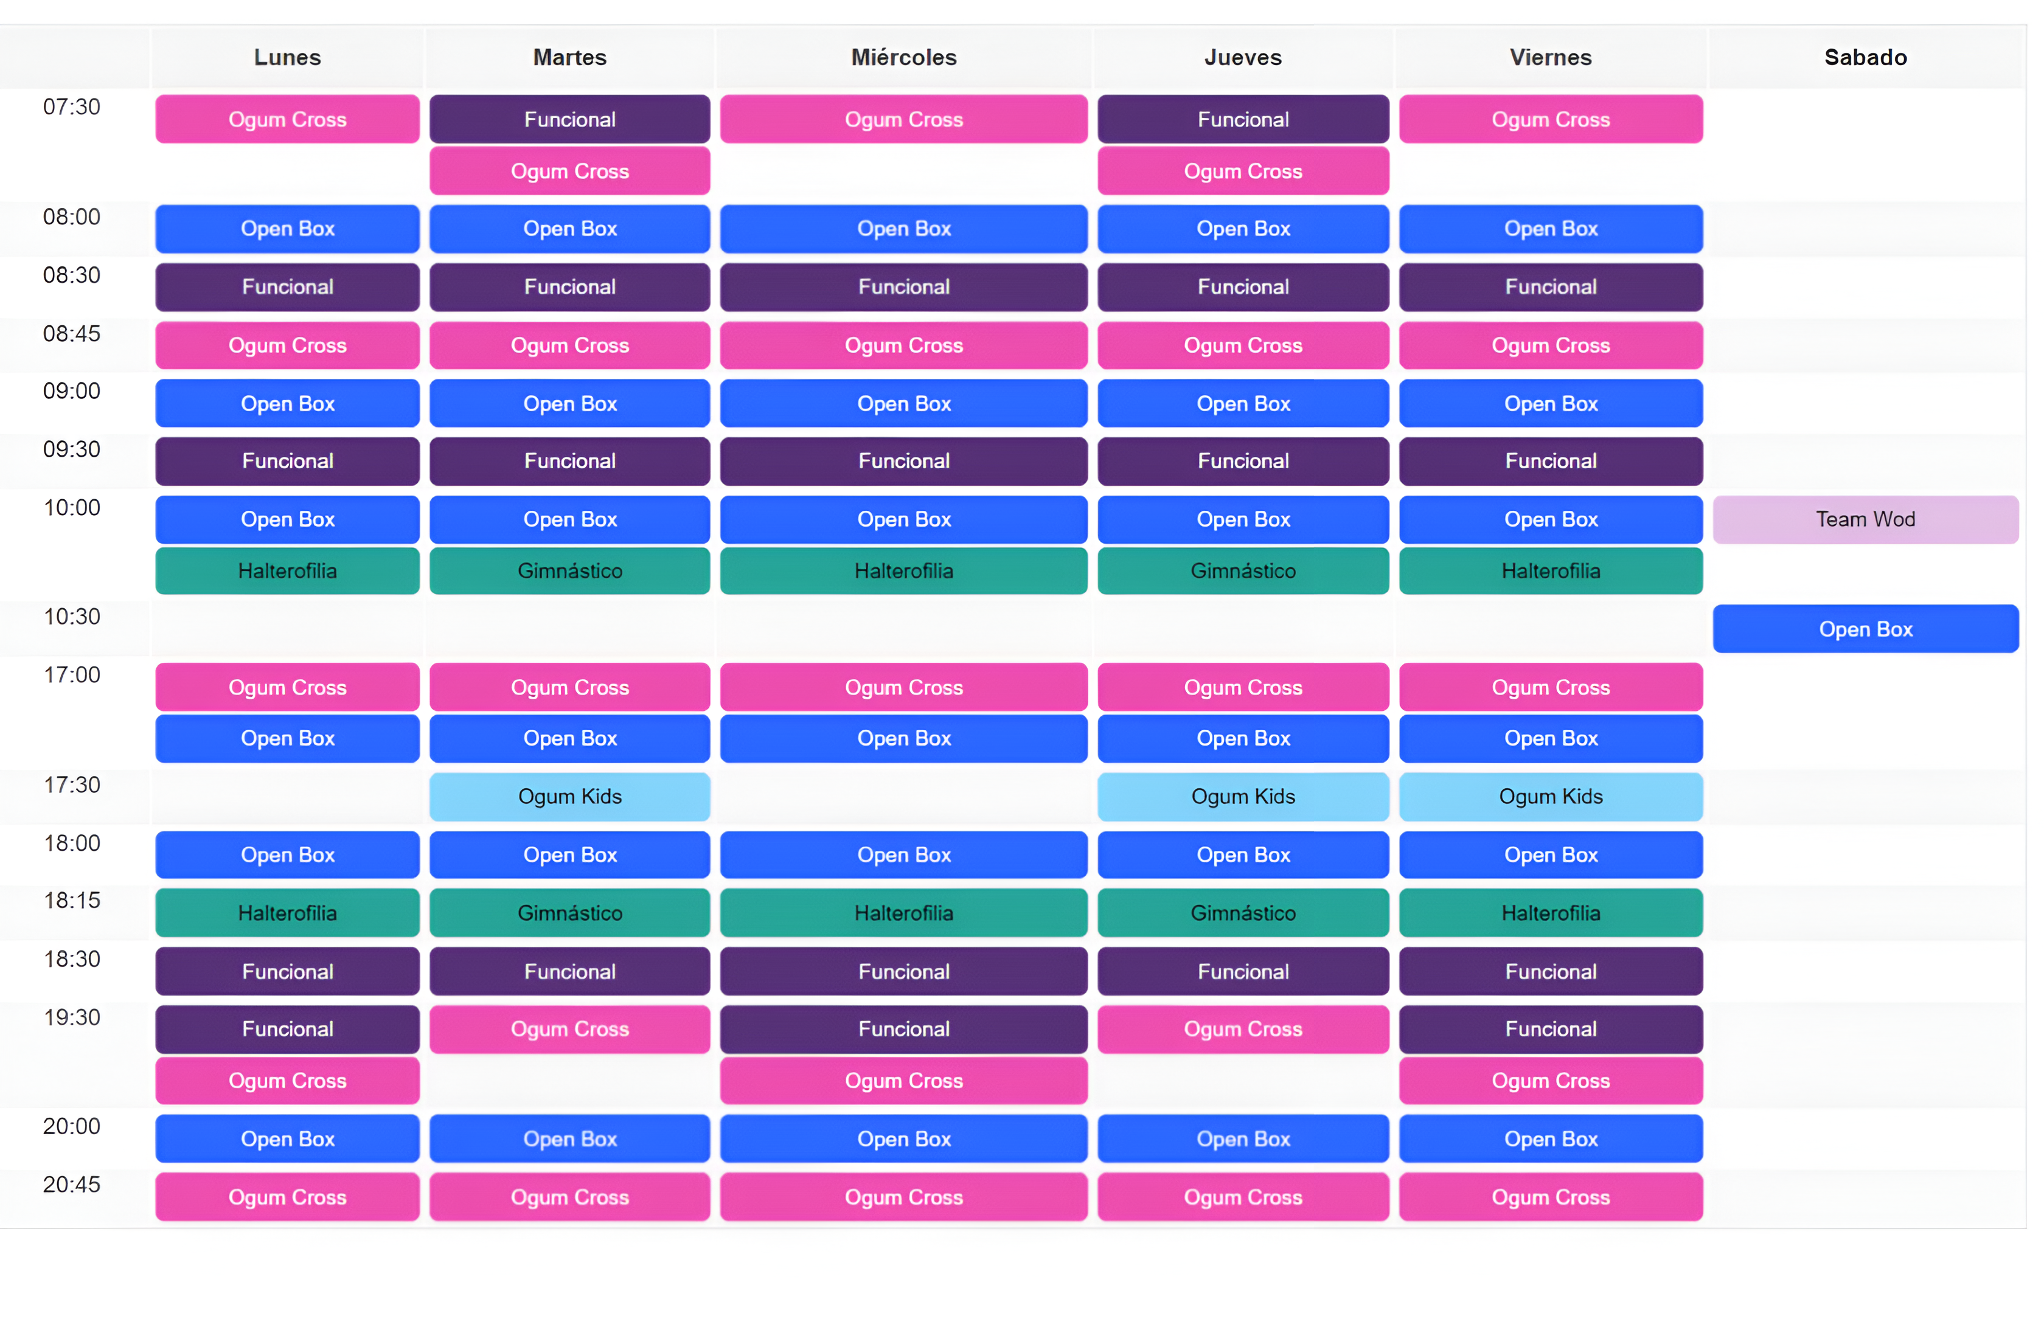Open Wednesday's 08:00 Open Box class
The image size is (2044, 1333).
903,229
